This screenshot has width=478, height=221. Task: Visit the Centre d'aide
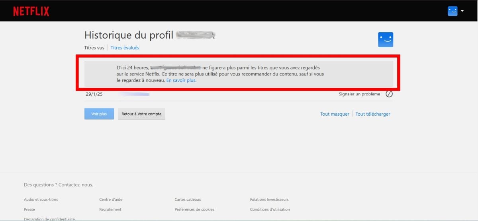[111, 200]
